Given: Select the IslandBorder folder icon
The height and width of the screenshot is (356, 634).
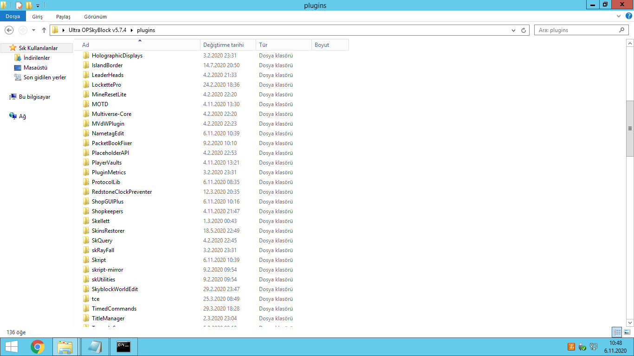Looking at the screenshot, I should (x=86, y=65).
